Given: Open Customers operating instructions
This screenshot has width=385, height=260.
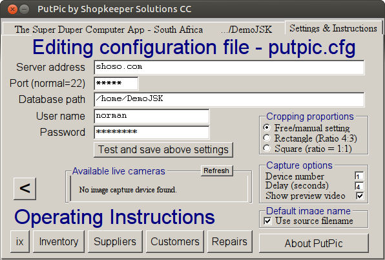Looking at the screenshot, I should click(175, 241).
